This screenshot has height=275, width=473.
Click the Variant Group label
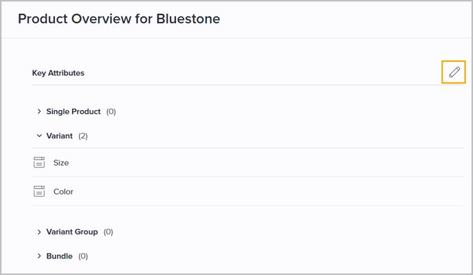tap(72, 232)
